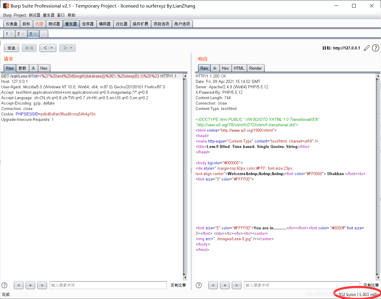Switch to the 项目选项 tab

coord(161,24)
